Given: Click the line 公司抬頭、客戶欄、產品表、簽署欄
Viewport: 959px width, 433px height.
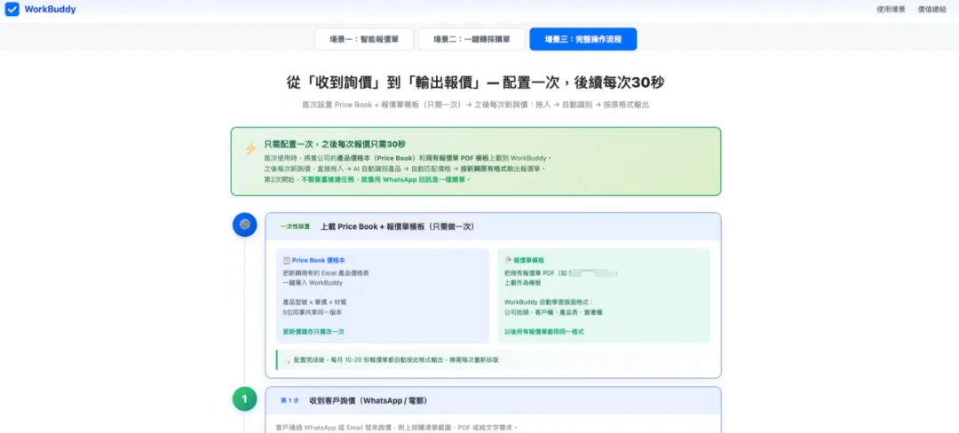Looking at the screenshot, I should (x=554, y=312).
